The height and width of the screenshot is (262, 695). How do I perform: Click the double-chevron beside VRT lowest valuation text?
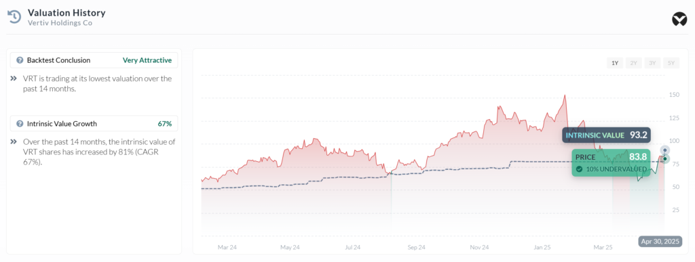(x=14, y=79)
